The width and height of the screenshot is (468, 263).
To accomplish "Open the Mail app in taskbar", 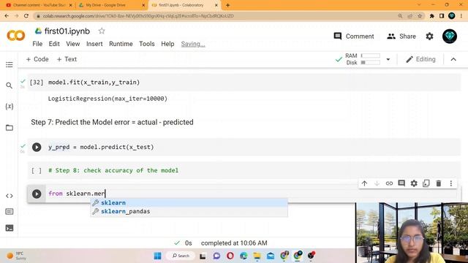I will tap(271, 256).
